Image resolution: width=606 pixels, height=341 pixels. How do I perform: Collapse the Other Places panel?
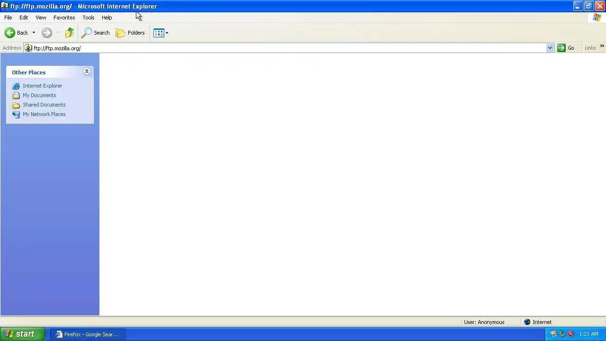(x=87, y=72)
